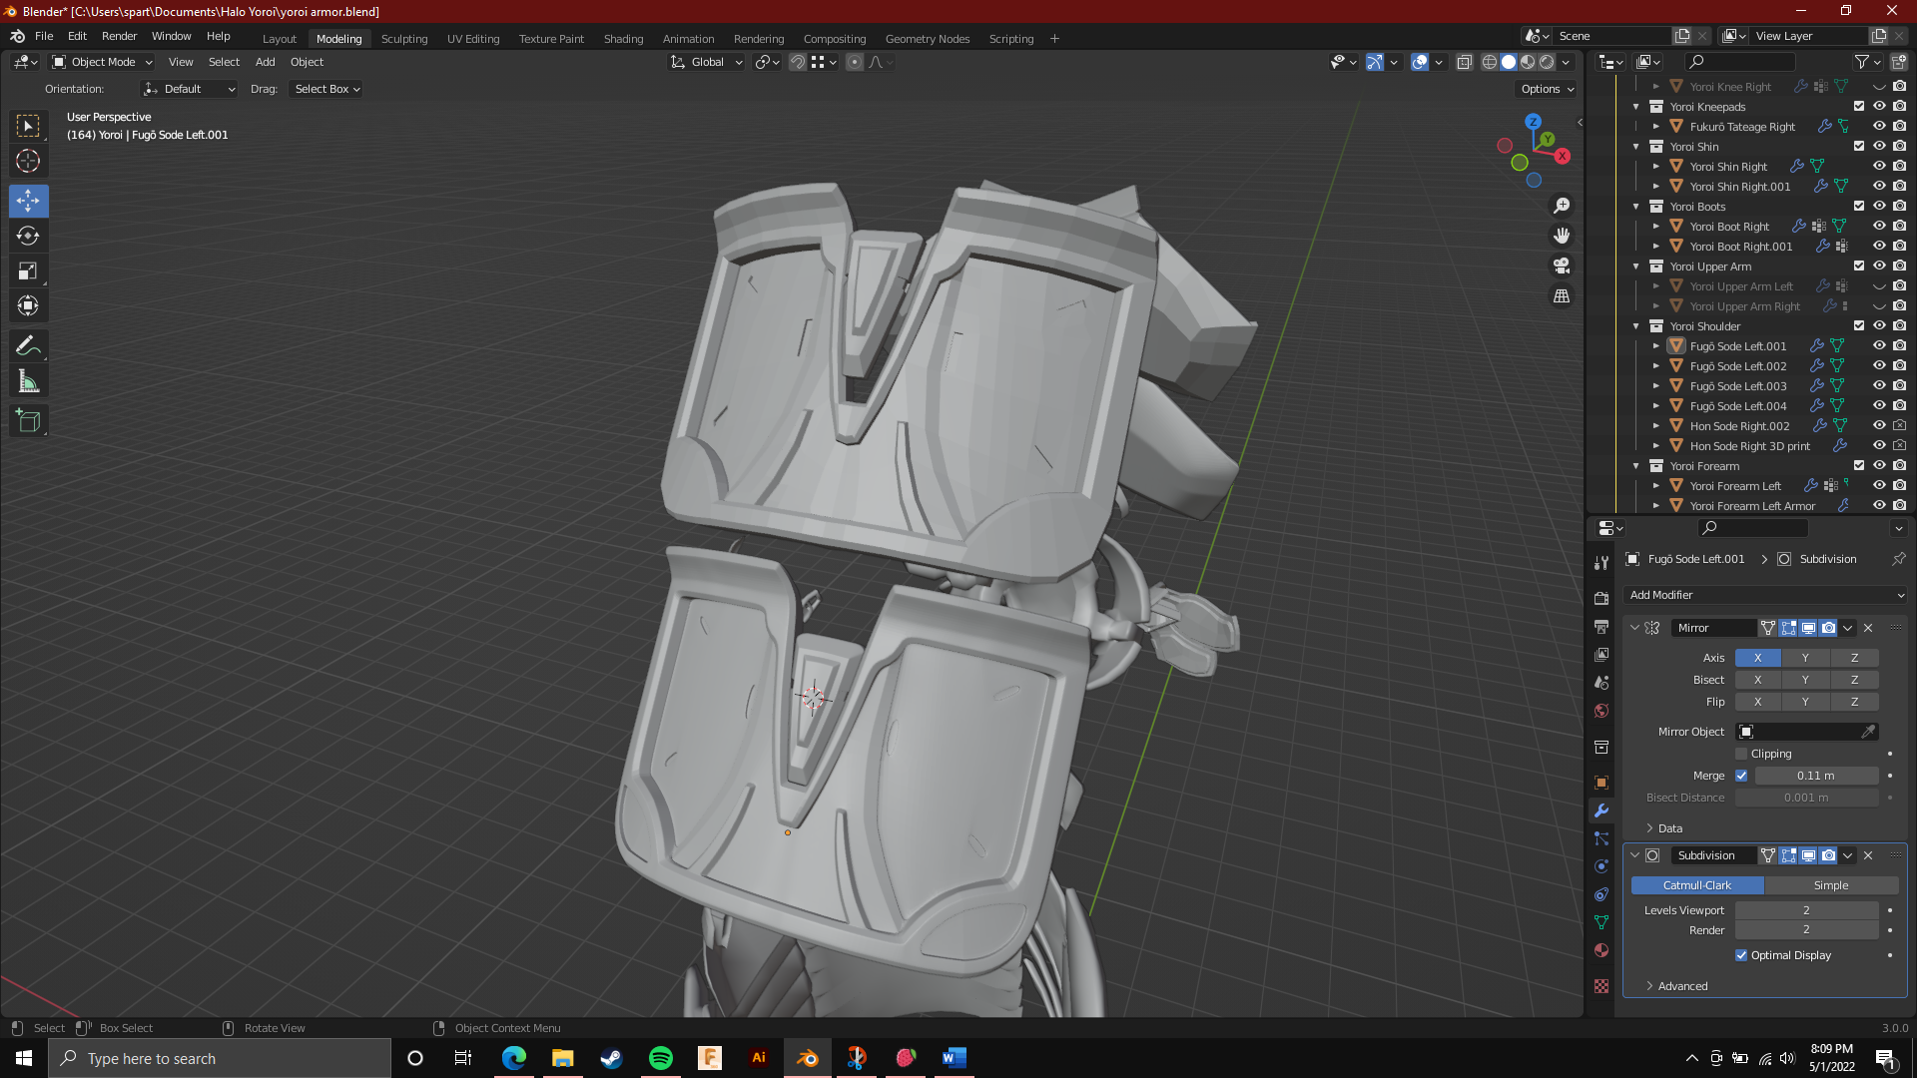The width and height of the screenshot is (1917, 1078).
Task: Switch to the Sculpting workspace tab
Action: tap(404, 39)
